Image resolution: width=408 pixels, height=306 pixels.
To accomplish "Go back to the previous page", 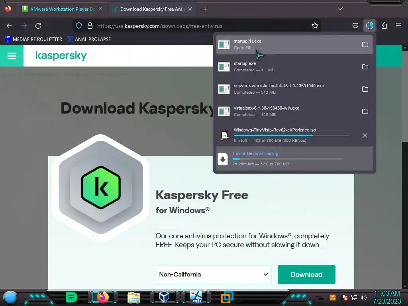I will (10, 26).
